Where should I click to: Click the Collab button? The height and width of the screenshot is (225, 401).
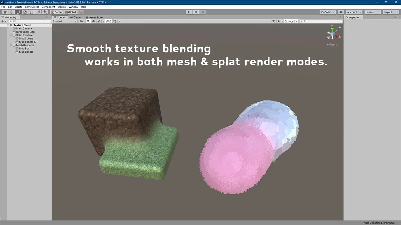coord(328,12)
